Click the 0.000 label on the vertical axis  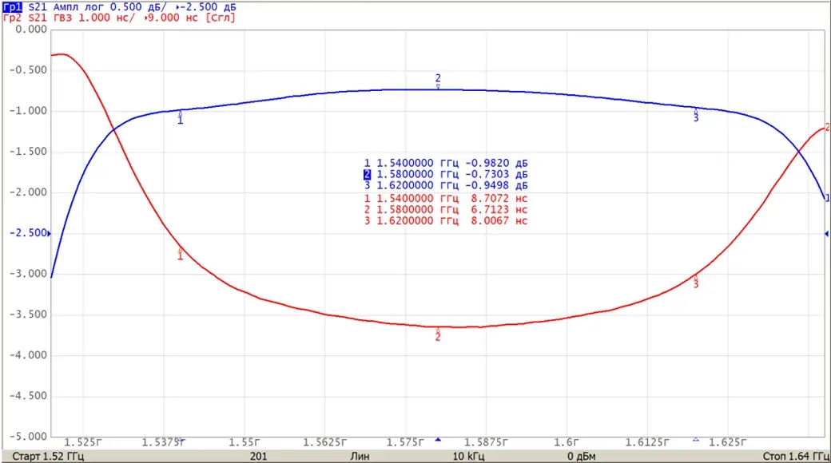(x=31, y=29)
